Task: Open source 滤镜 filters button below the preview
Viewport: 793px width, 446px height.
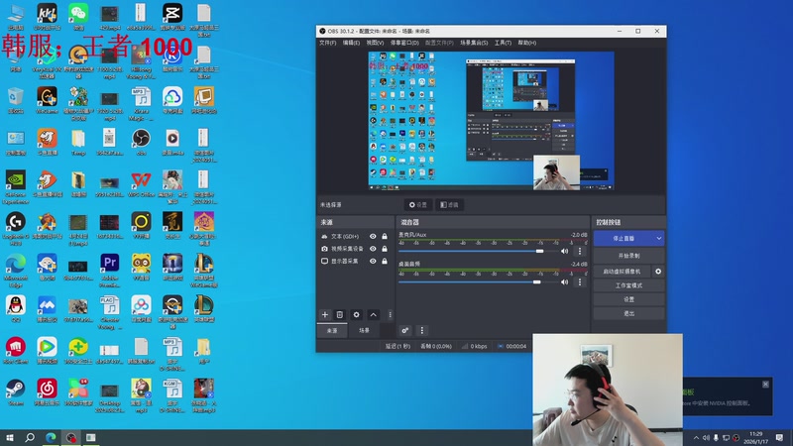Action: point(449,205)
